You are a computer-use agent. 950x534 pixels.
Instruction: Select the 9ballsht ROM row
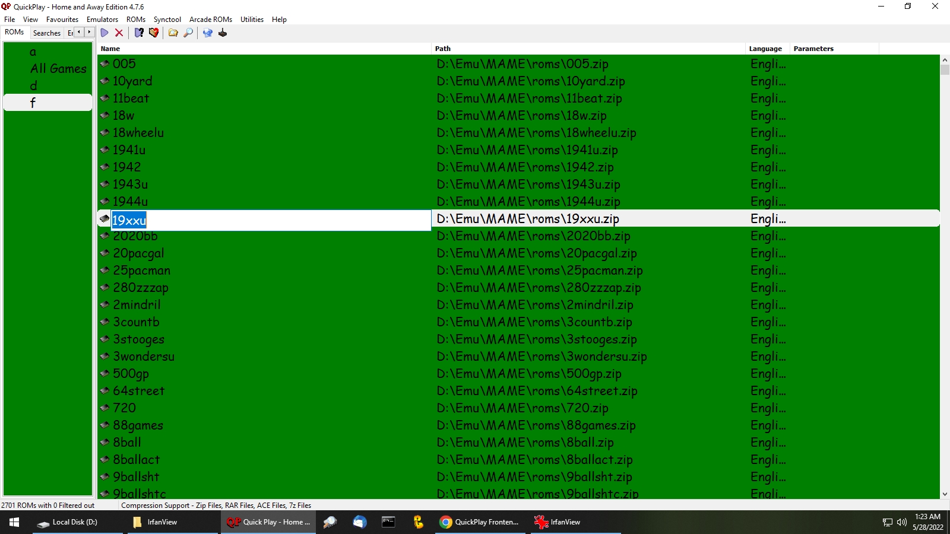[518, 476]
